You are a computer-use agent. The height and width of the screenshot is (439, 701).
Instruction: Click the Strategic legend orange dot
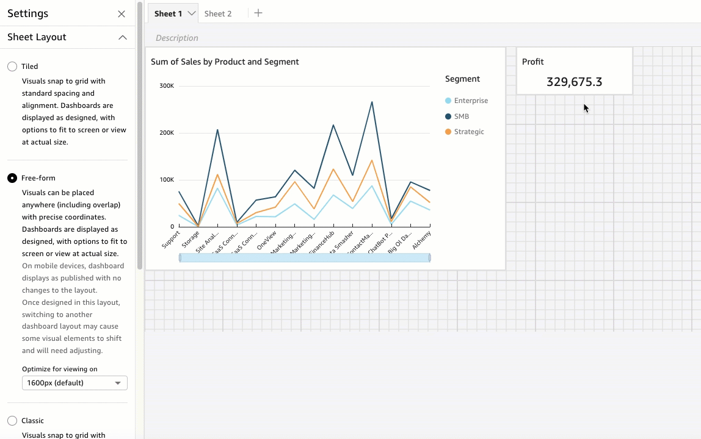pyautogui.click(x=448, y=132)
